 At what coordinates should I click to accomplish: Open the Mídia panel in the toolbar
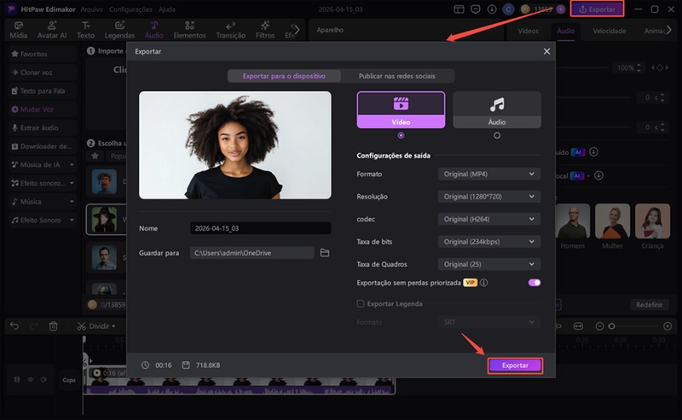[x=17, y=31]
